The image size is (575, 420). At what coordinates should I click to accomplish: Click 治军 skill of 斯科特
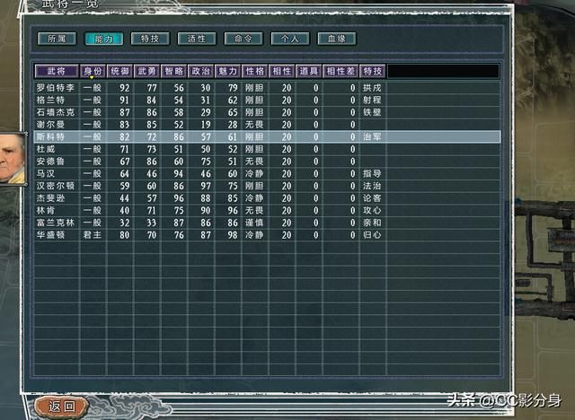372,137
